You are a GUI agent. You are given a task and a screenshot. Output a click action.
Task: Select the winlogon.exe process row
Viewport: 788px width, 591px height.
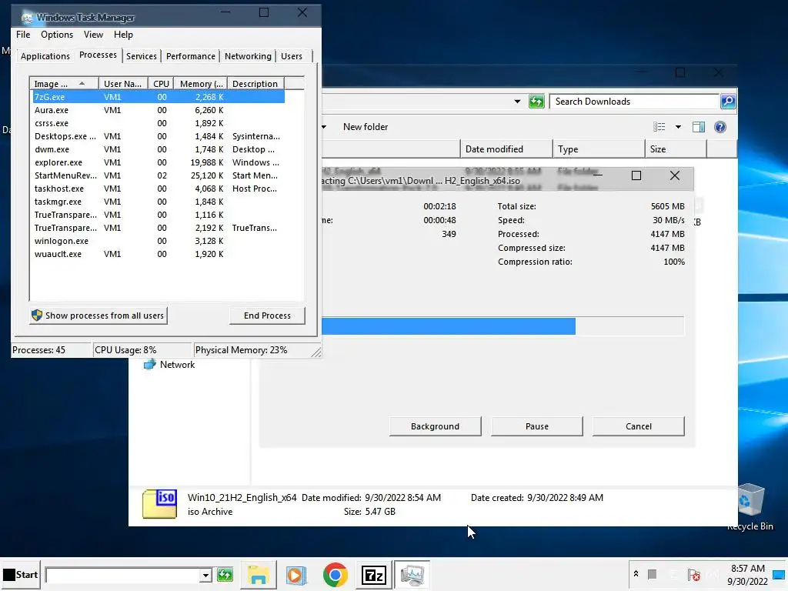point(159,241)
